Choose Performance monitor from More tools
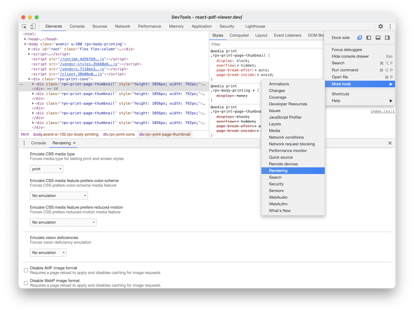 293,151
